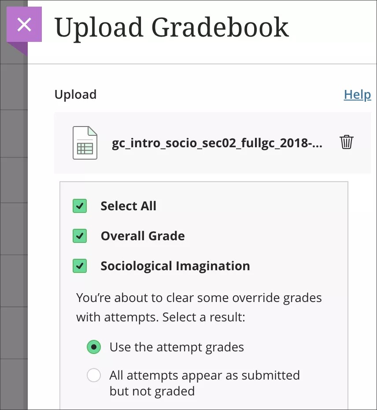Click the gradebook grid behind the panel
The width and height of the screenshot is (377, 410).
[13, 220]
